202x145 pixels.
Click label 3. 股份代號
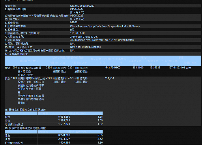pos(12,23)
